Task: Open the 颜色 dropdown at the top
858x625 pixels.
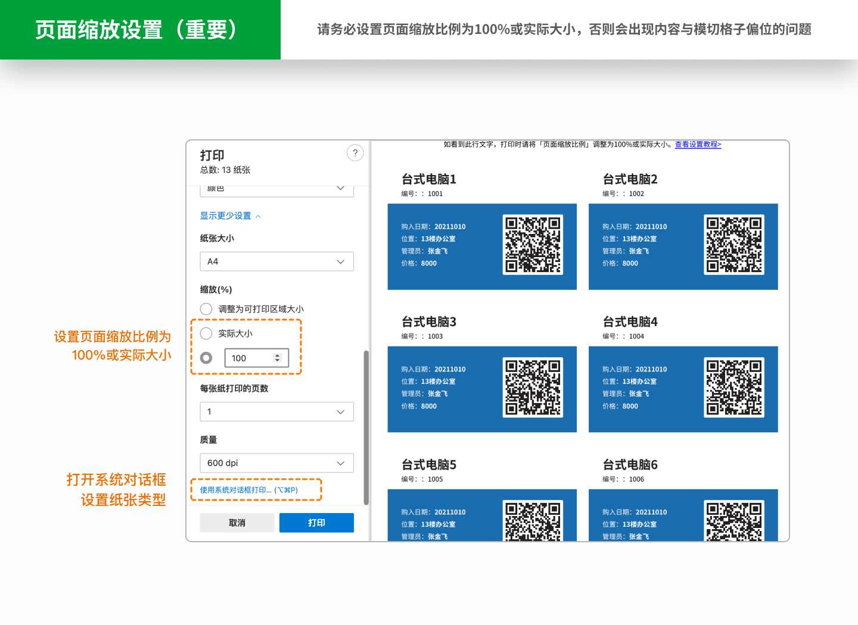Action: click(x=276, y=189)
